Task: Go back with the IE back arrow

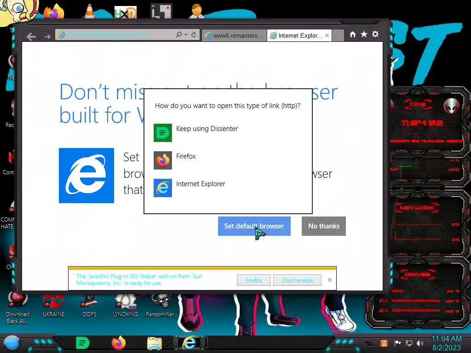Action: (x=31, y=36)
